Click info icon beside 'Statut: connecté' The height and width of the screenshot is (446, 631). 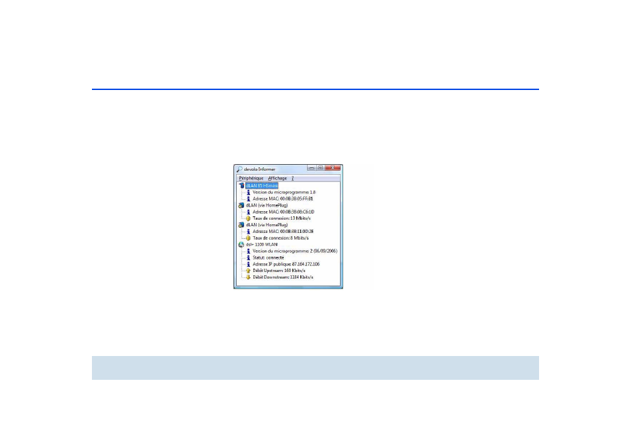click(248, 257)
